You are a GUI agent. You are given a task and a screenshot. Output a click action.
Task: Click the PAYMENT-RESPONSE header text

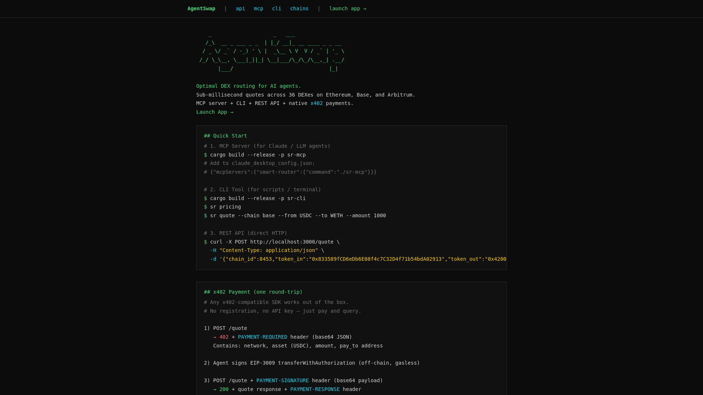pyautogui.click(x=315, y=389)
